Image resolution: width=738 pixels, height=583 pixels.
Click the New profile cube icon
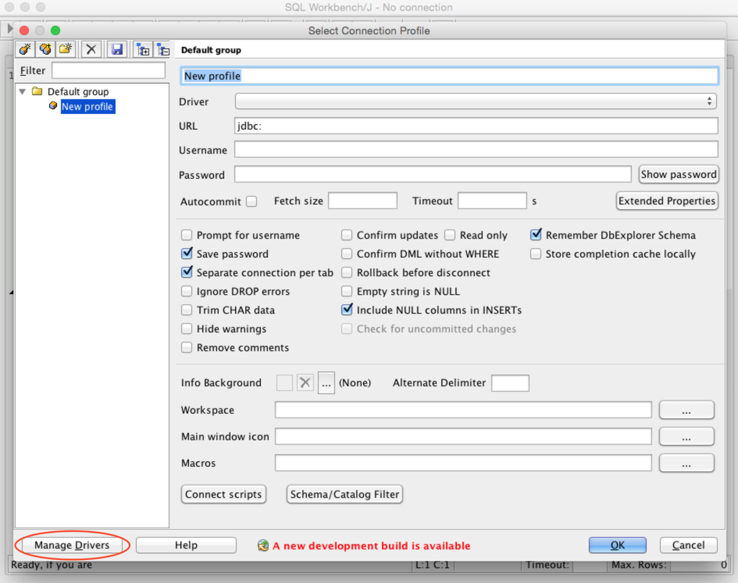(53, 105)
